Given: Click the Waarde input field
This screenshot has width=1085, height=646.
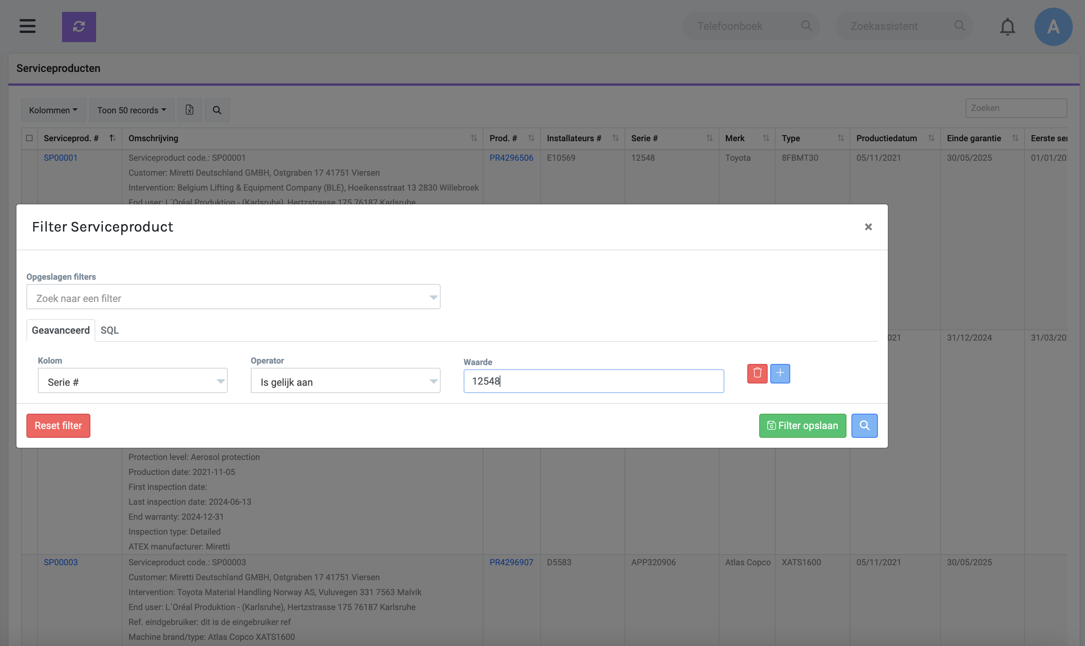Looking at the screenshot, I should point(593,381).
